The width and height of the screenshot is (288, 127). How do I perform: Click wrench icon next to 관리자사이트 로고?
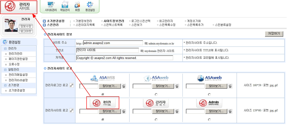pos(71,111)
